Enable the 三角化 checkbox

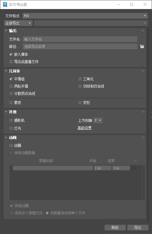pos(80,79)
